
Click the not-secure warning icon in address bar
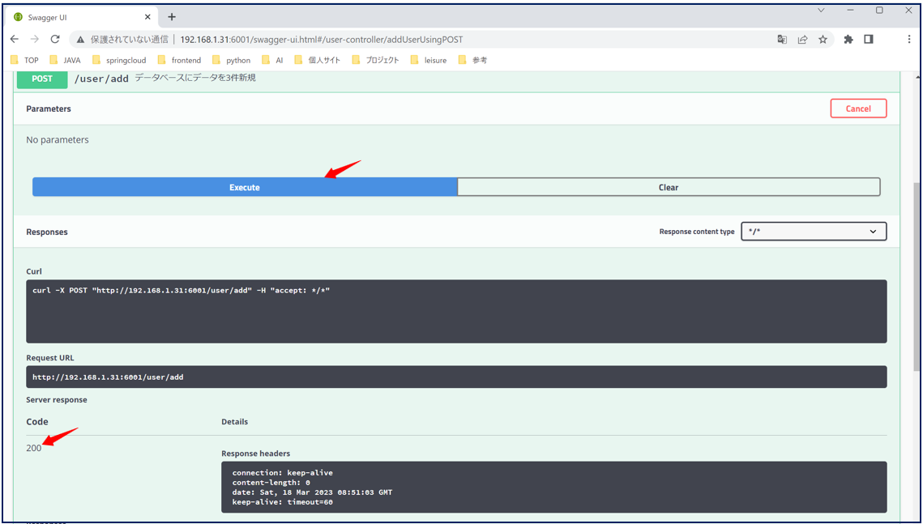pyautogui.click(x=81, y=40)
